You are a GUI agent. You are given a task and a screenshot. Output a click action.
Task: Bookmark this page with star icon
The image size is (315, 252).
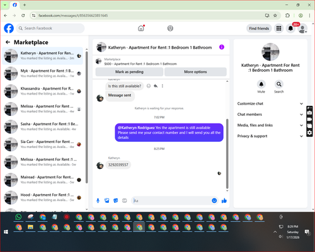tap(275, 16)
